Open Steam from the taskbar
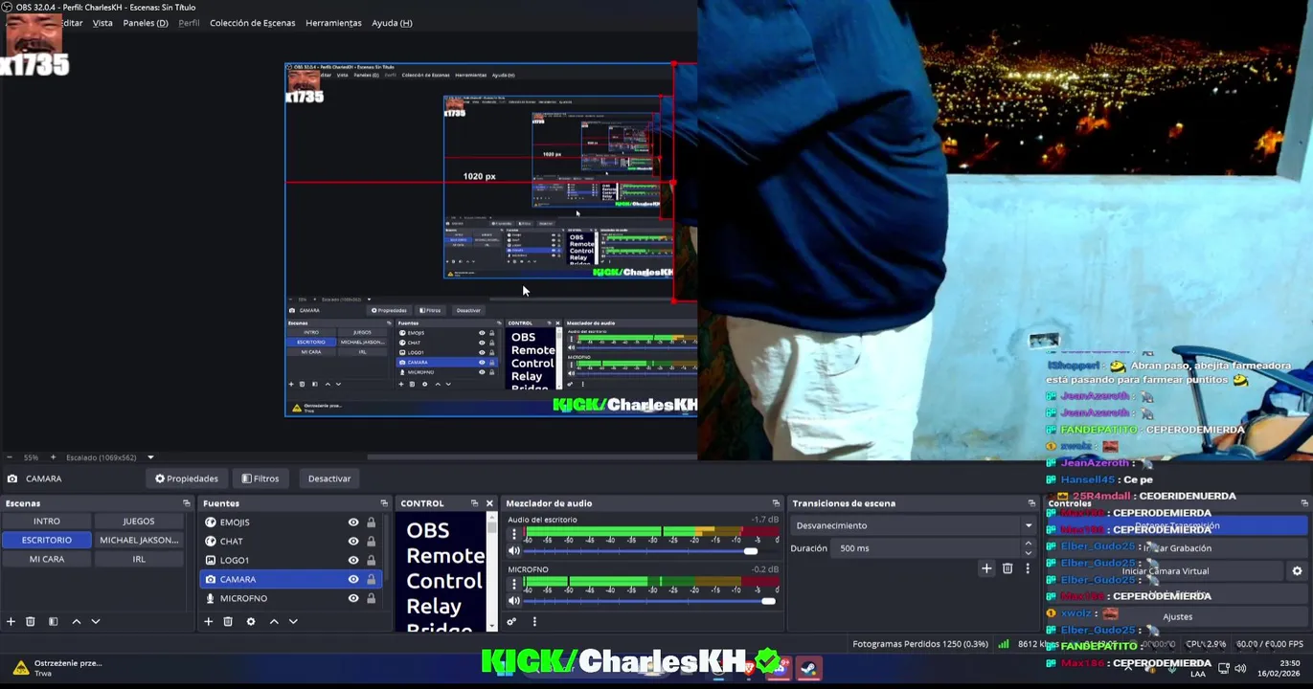Screen dimensions: 1313x689 click(809, 668)
